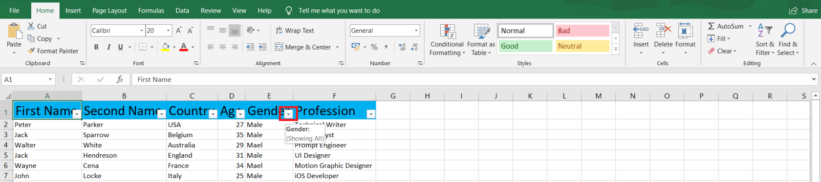
Task: Align text to middle of cell
Action: pyautogui.click(x=222, y=30)
